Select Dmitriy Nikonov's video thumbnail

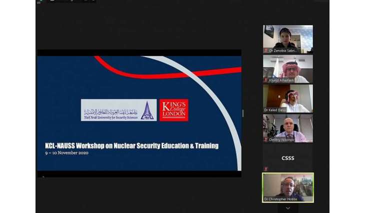pyautogui.click(x=288, y=128)
